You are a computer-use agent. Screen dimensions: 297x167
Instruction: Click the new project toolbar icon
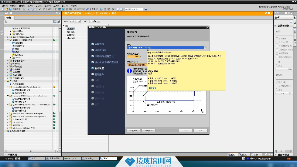click(3, 9)
